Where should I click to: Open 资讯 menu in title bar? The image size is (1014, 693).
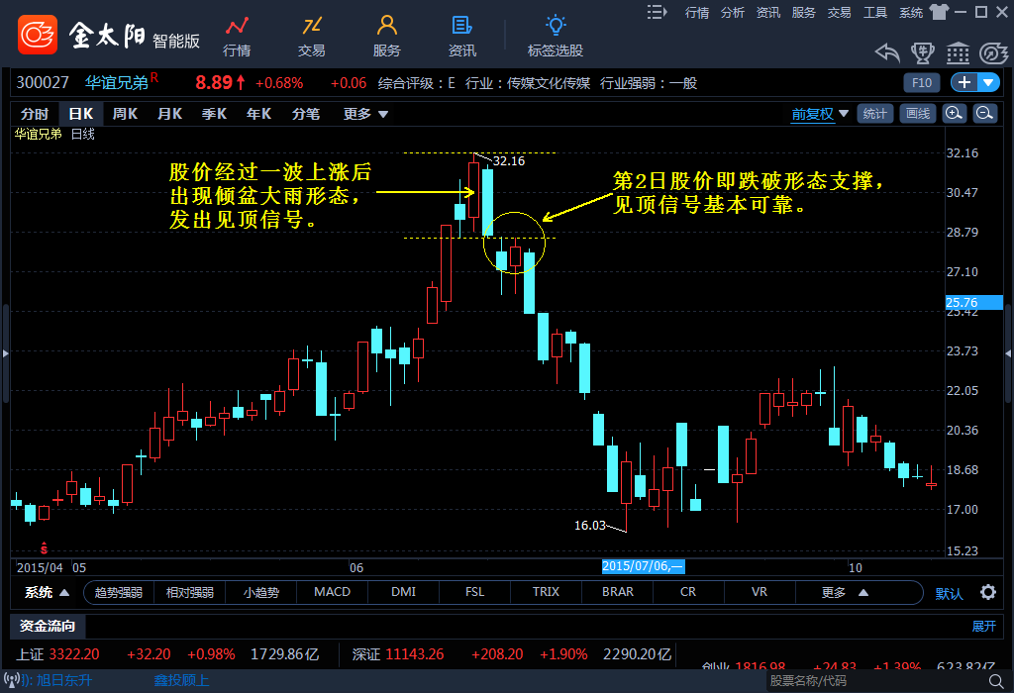click(768, 12)
